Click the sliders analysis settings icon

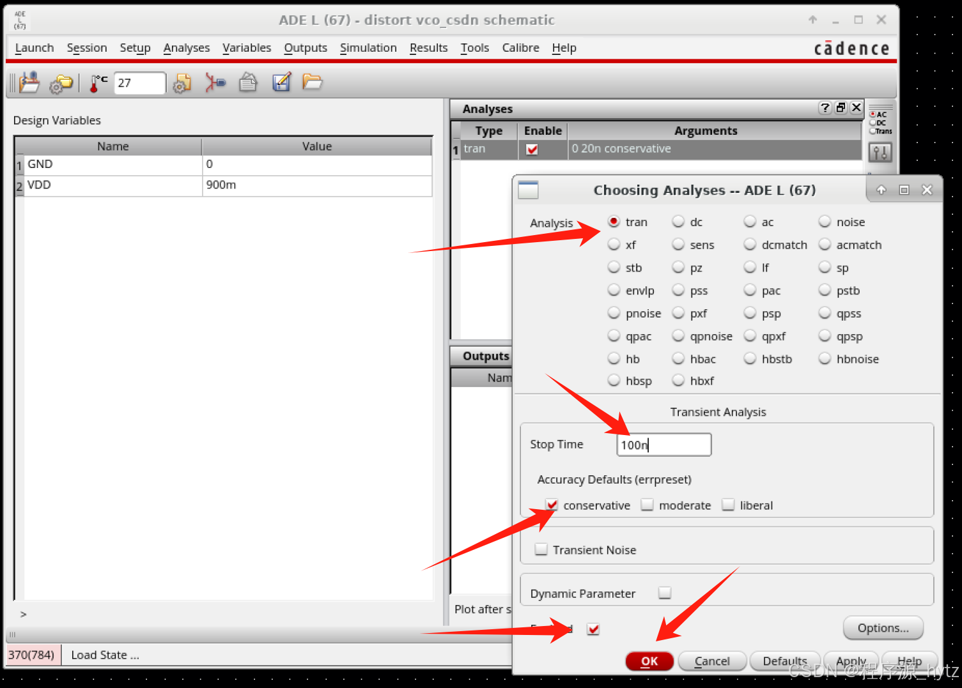click(x=880, y=153)
